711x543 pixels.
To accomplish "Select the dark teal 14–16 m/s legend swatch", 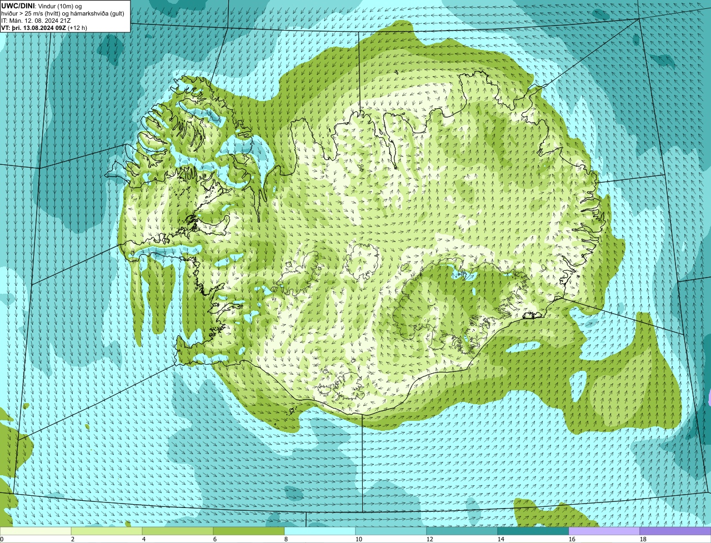I will click(x=533, y=531).
